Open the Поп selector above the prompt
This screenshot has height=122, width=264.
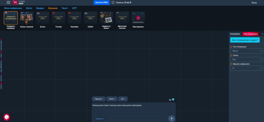point(112,99)
